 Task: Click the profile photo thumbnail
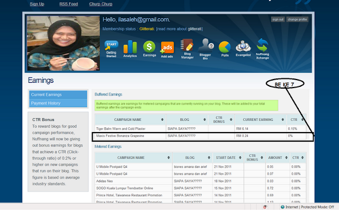tap(63, 43)
